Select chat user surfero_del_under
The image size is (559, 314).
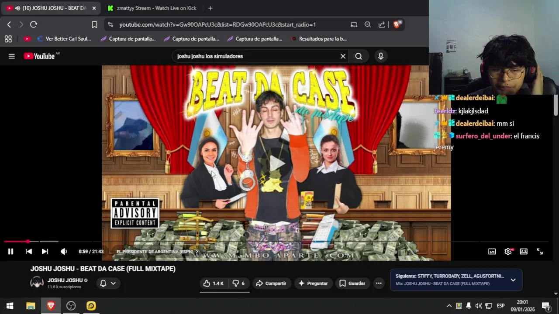483,136
